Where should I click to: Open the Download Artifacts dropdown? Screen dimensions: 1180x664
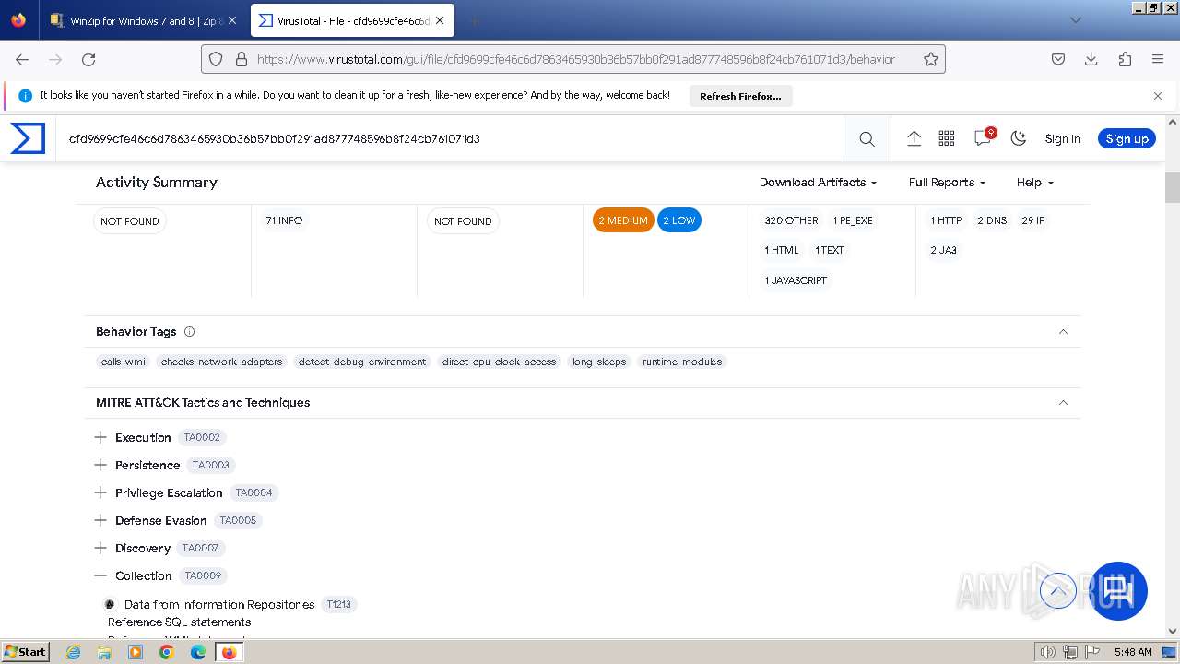[x=818, y=183]
